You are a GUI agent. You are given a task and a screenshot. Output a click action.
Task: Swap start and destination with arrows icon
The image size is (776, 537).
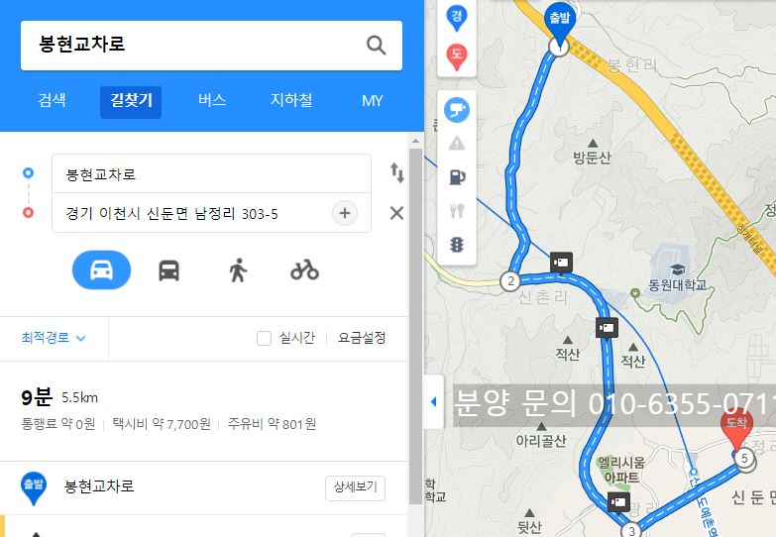point(396,172)
